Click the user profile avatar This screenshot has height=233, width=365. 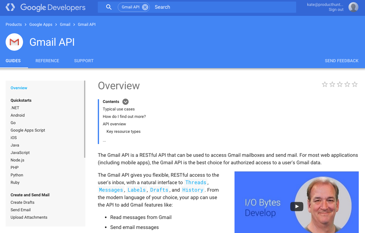pyautogui.click(x=353, y=7)
